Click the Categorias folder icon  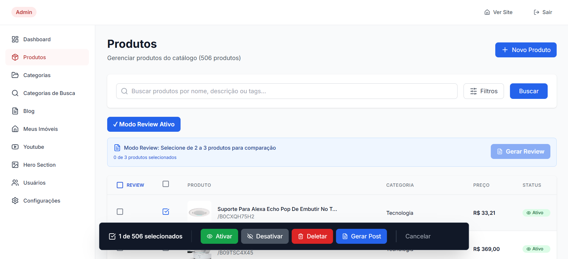click(15, 75)
